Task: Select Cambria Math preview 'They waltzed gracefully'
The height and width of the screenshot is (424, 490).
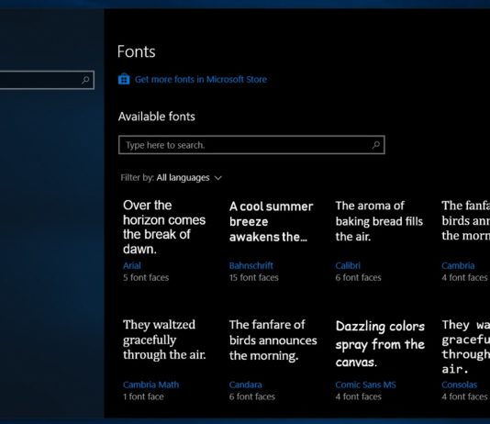Action: 164,340
